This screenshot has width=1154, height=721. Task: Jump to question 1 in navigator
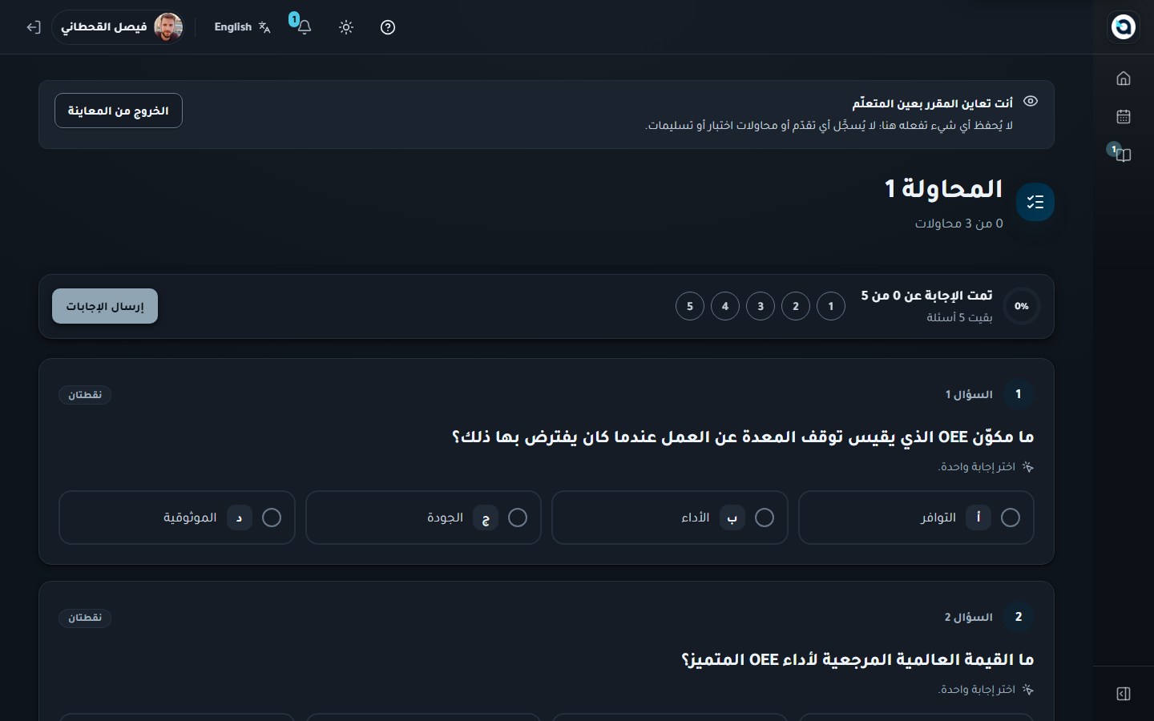(831, 306)
